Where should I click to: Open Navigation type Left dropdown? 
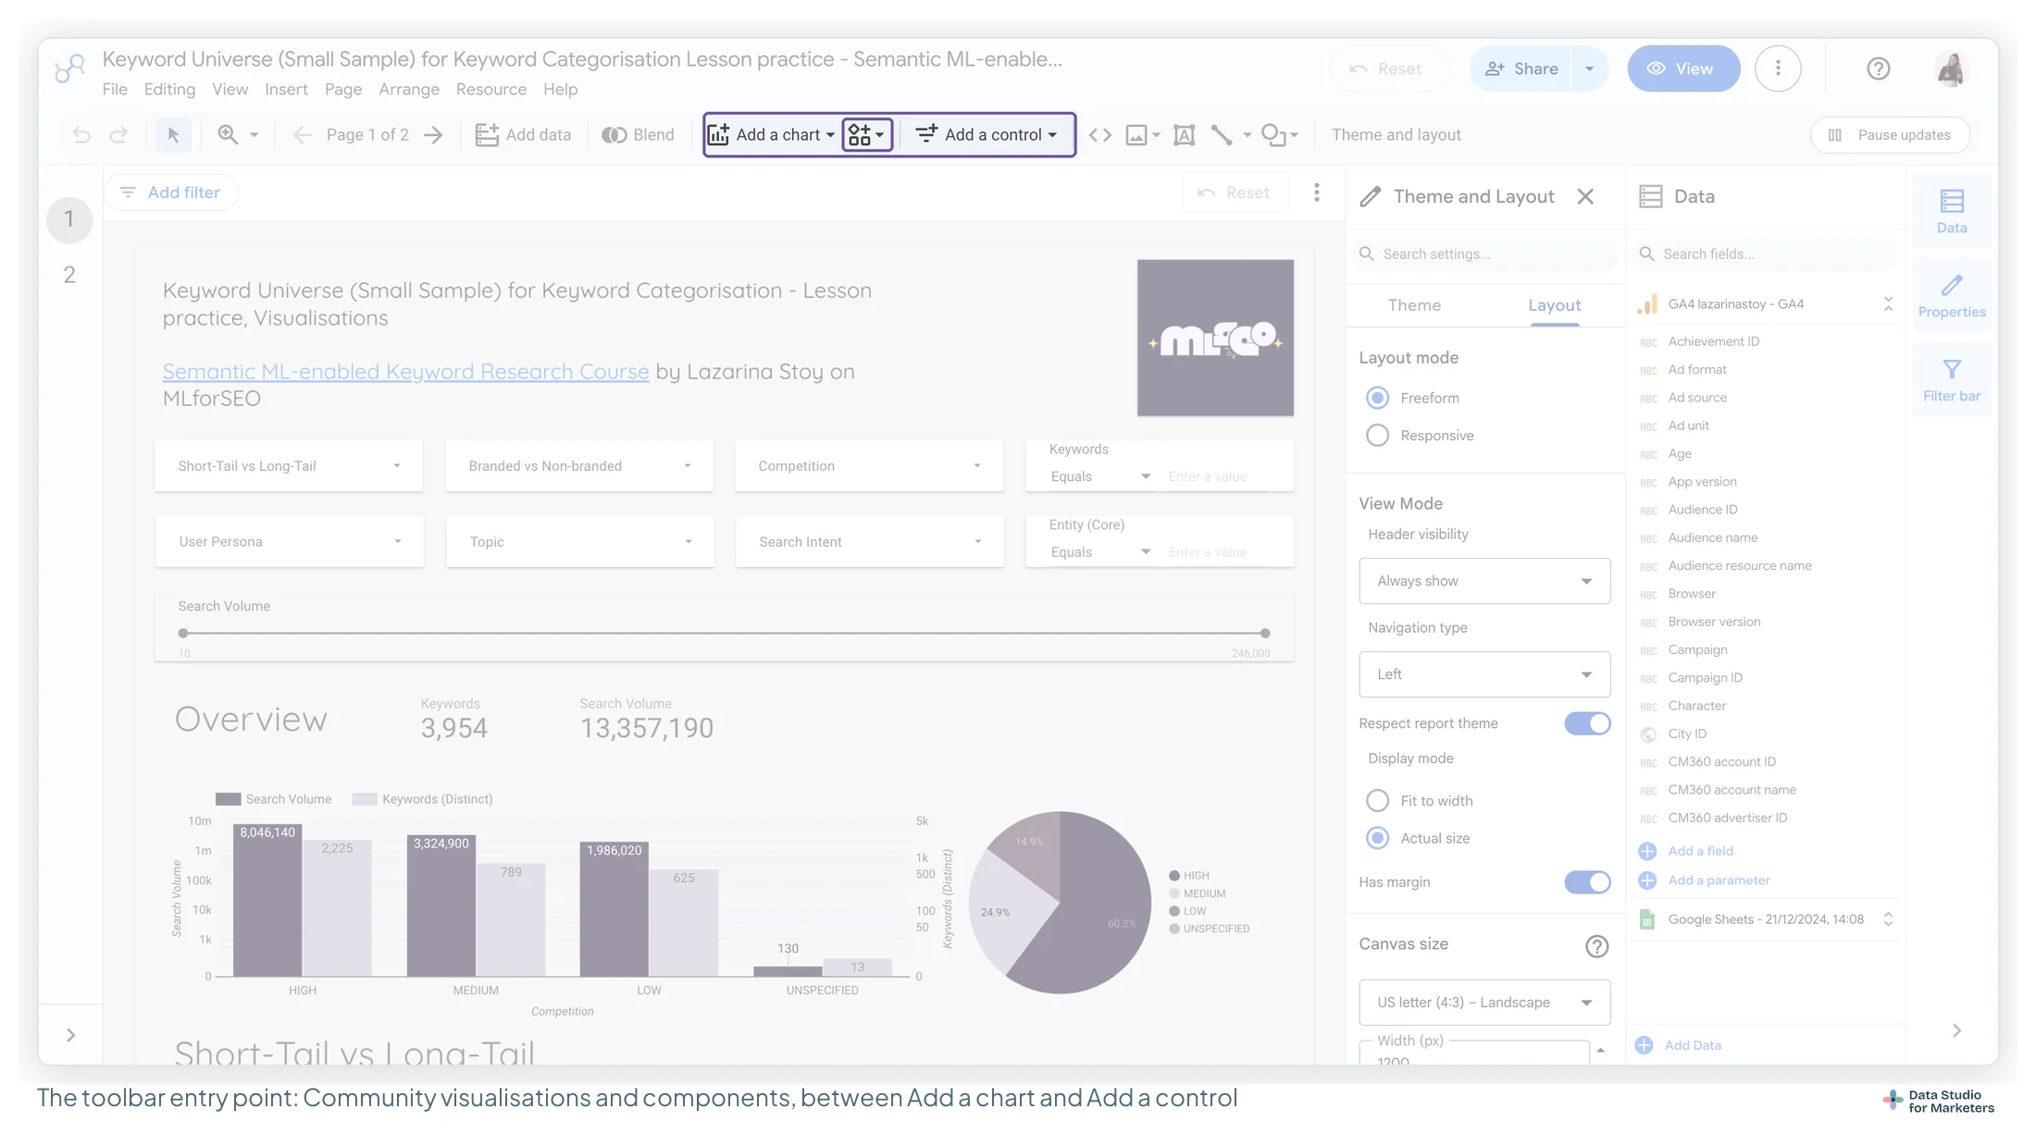pos(1484,674)
